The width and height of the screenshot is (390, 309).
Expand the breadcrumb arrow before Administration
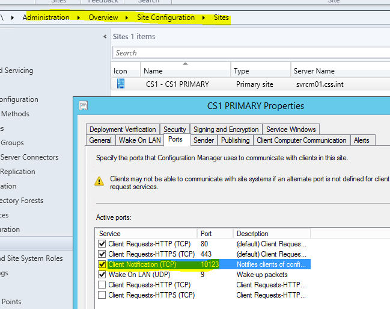[13, 17]
